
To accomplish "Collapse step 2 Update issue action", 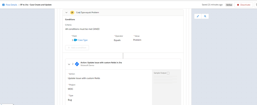I will pos(69,64).
